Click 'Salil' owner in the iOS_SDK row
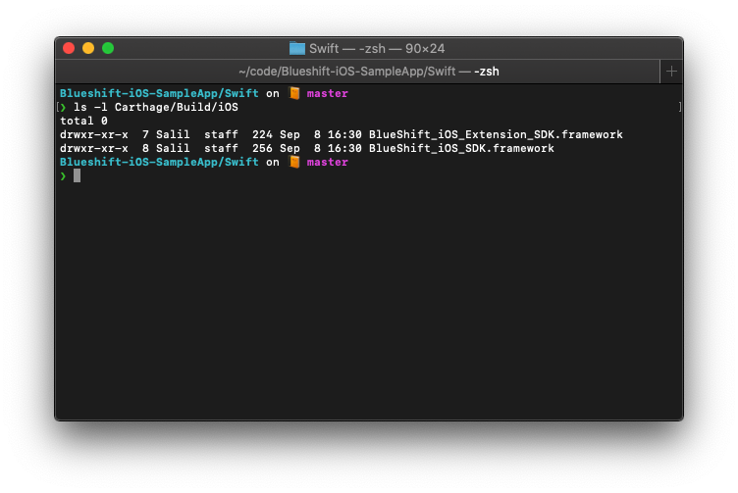This screenshot has width=738, height=493. [x=173, y=149]
